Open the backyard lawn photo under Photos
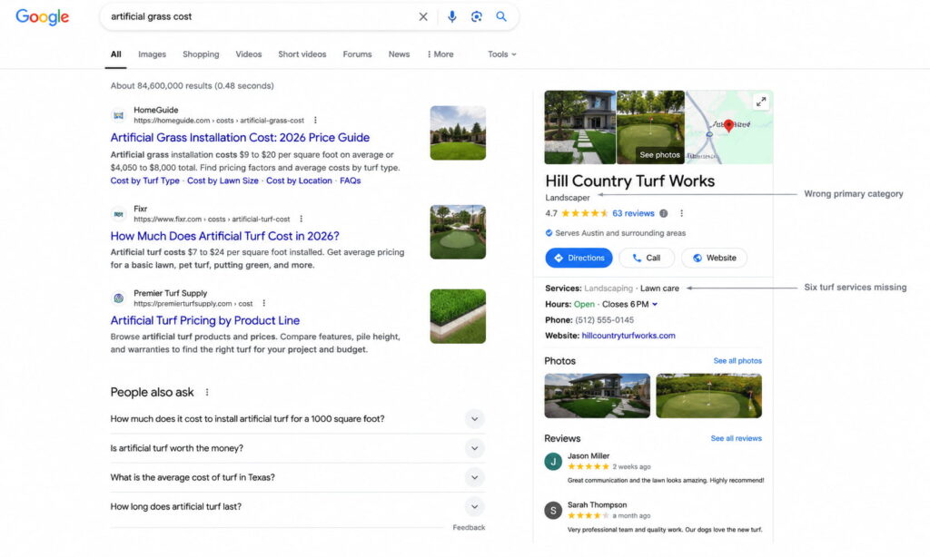The height and width of the screenshot is (557, 930). 598,396
